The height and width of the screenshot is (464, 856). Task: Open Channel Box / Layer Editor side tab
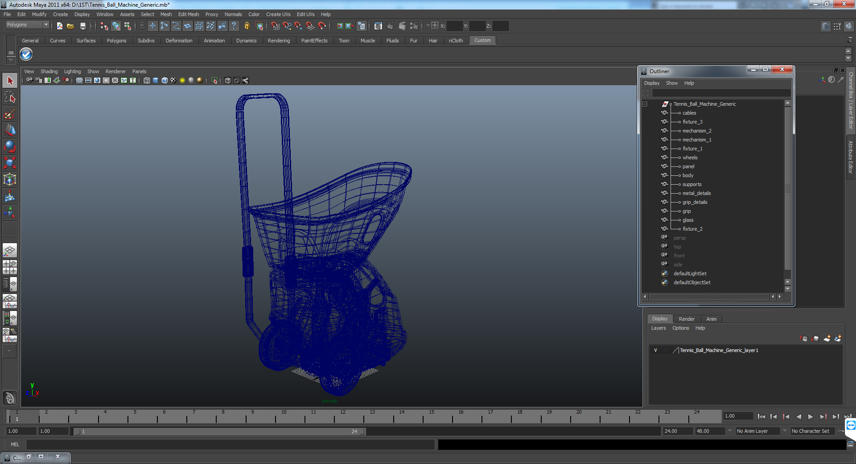(851, 100)
